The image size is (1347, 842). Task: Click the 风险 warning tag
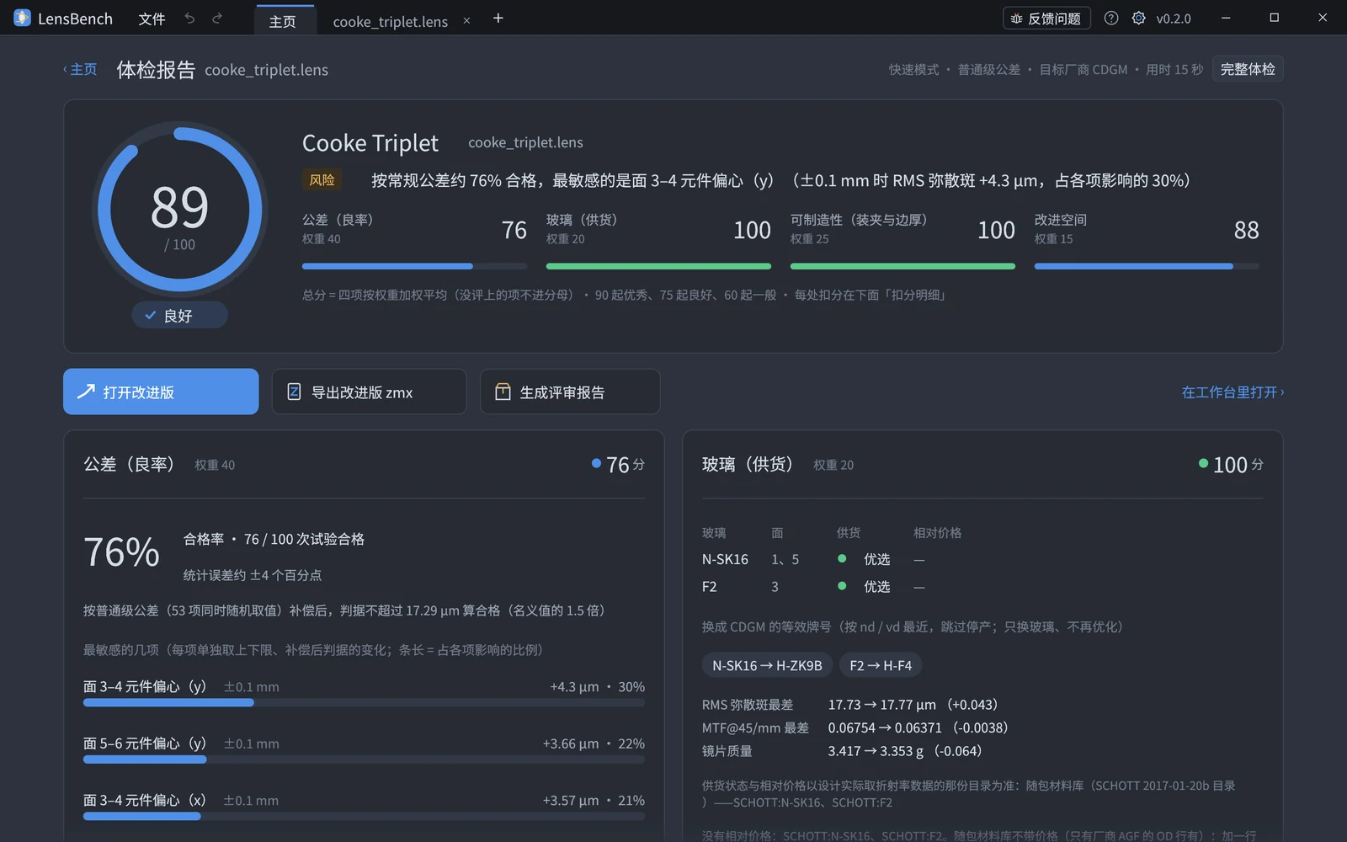click(x=322, y=179)
